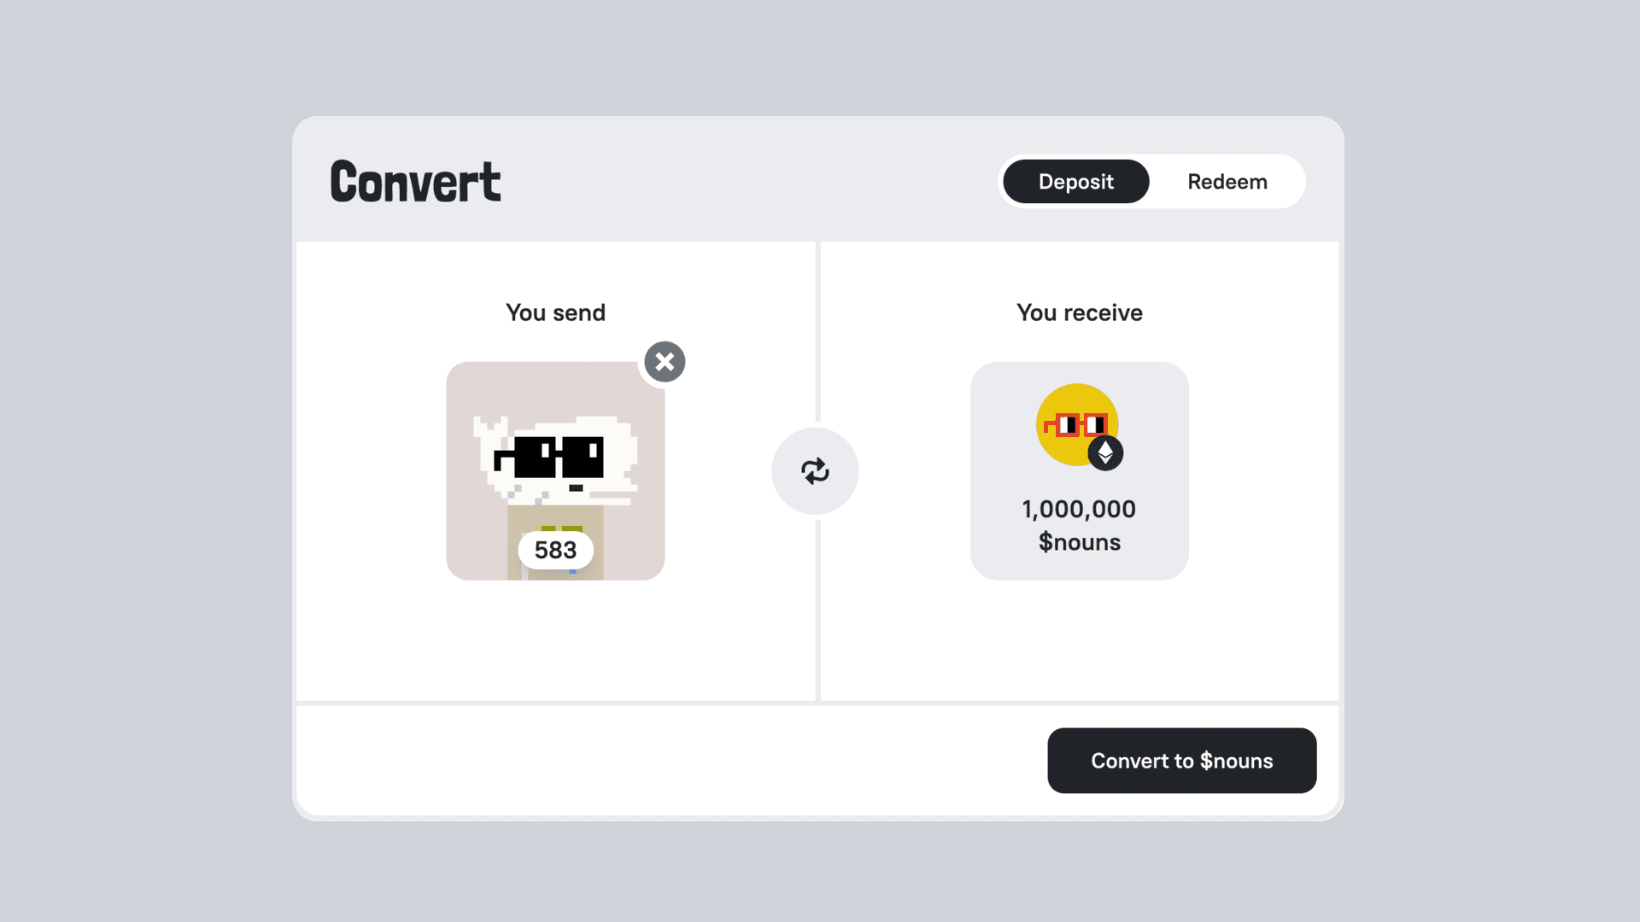This screenshot has height=922, width=1640.
Task: Click the Ethereum diamond badge
Action: [x=1105, y=453]
